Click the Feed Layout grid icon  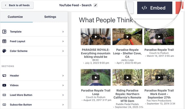coord(4,41)
